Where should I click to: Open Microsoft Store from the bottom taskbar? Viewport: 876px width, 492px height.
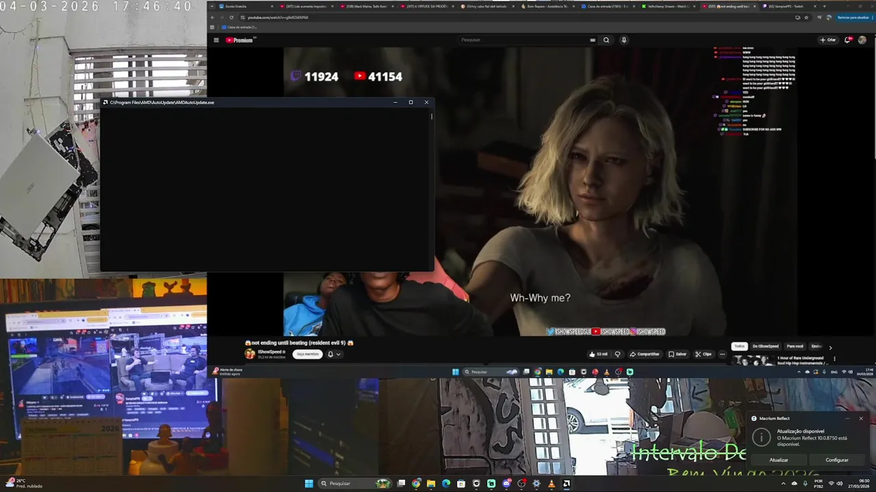pos(461,483)
